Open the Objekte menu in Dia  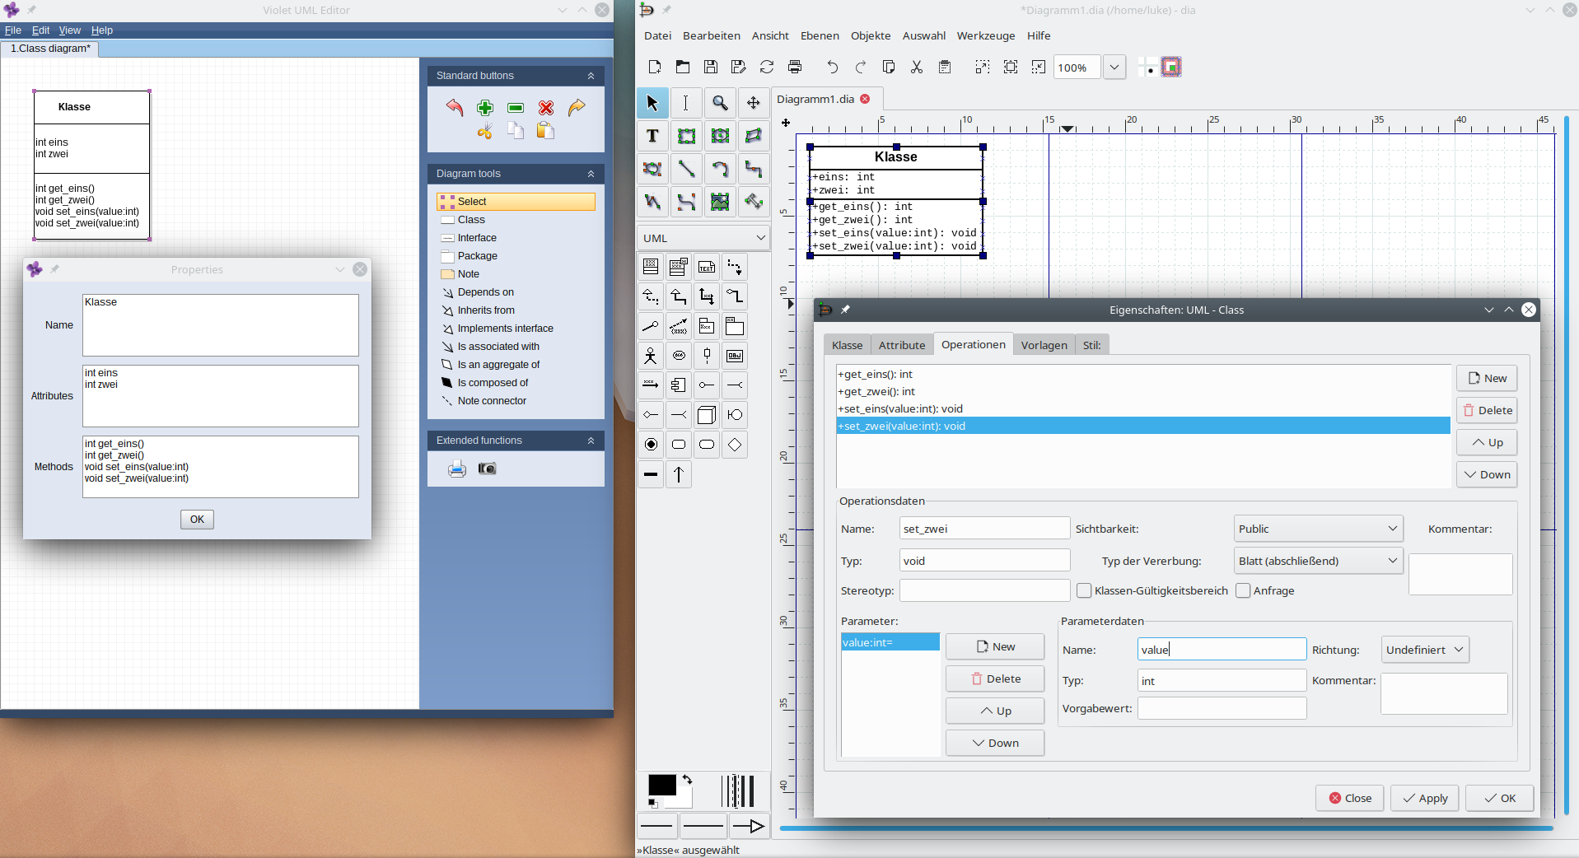[871, 35]
